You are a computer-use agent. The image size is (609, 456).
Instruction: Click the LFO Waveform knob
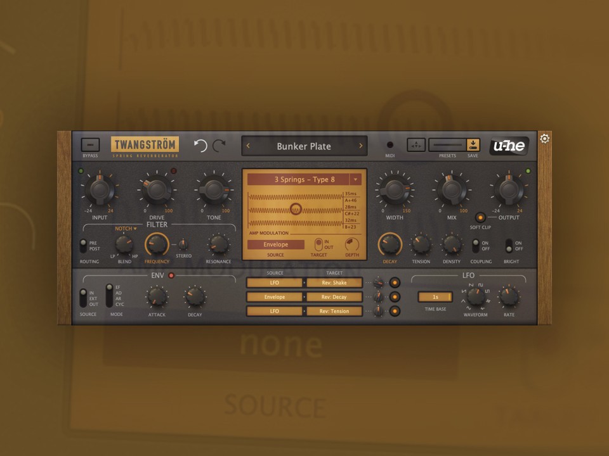tap(475, 298)
